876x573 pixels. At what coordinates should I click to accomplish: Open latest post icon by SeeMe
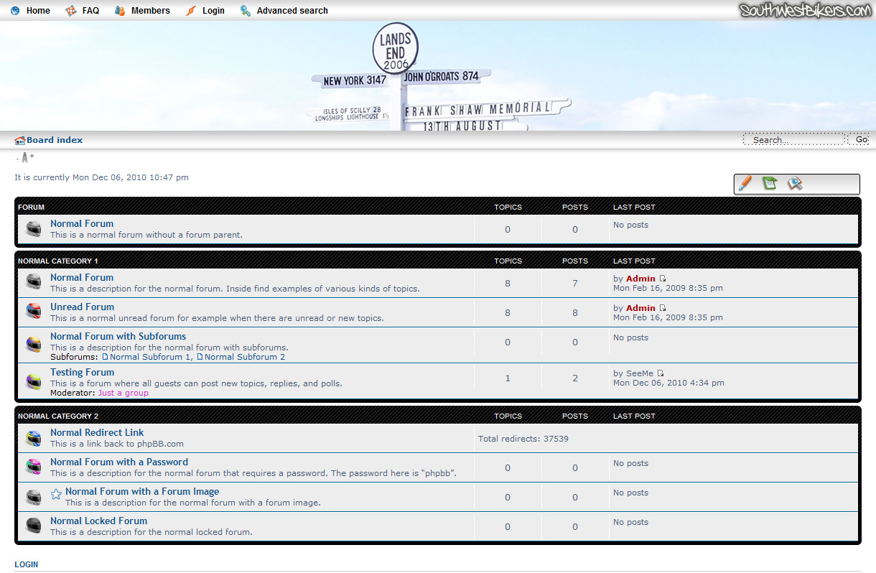(x=661, y=373)
